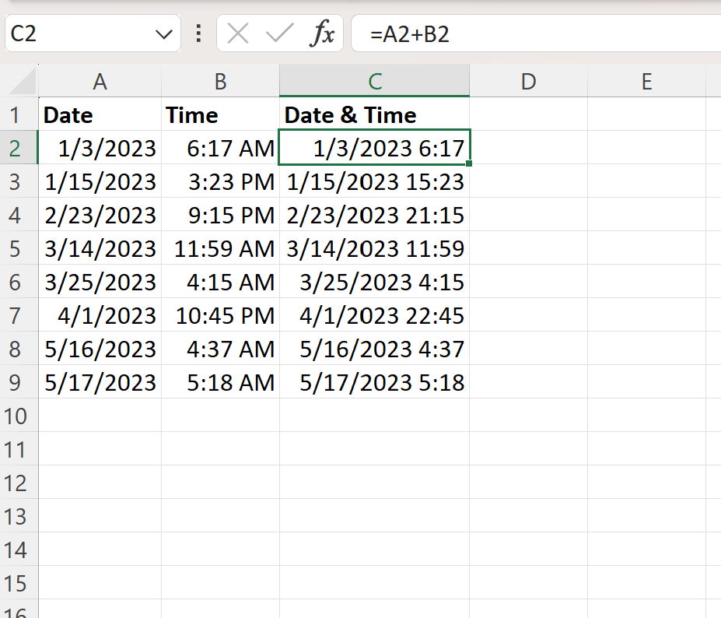Click formula bar containing =A2+B2
Image resolution: width=721 pixels, height=618 pixels.
[x=536, y=33]
